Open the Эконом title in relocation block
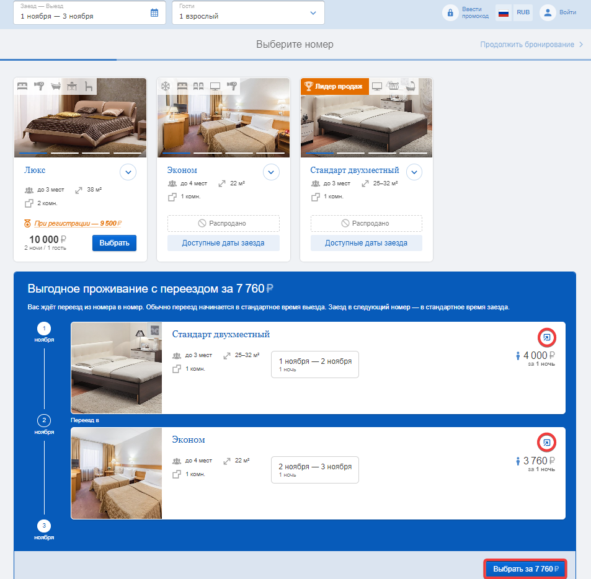 click(189, 440)
